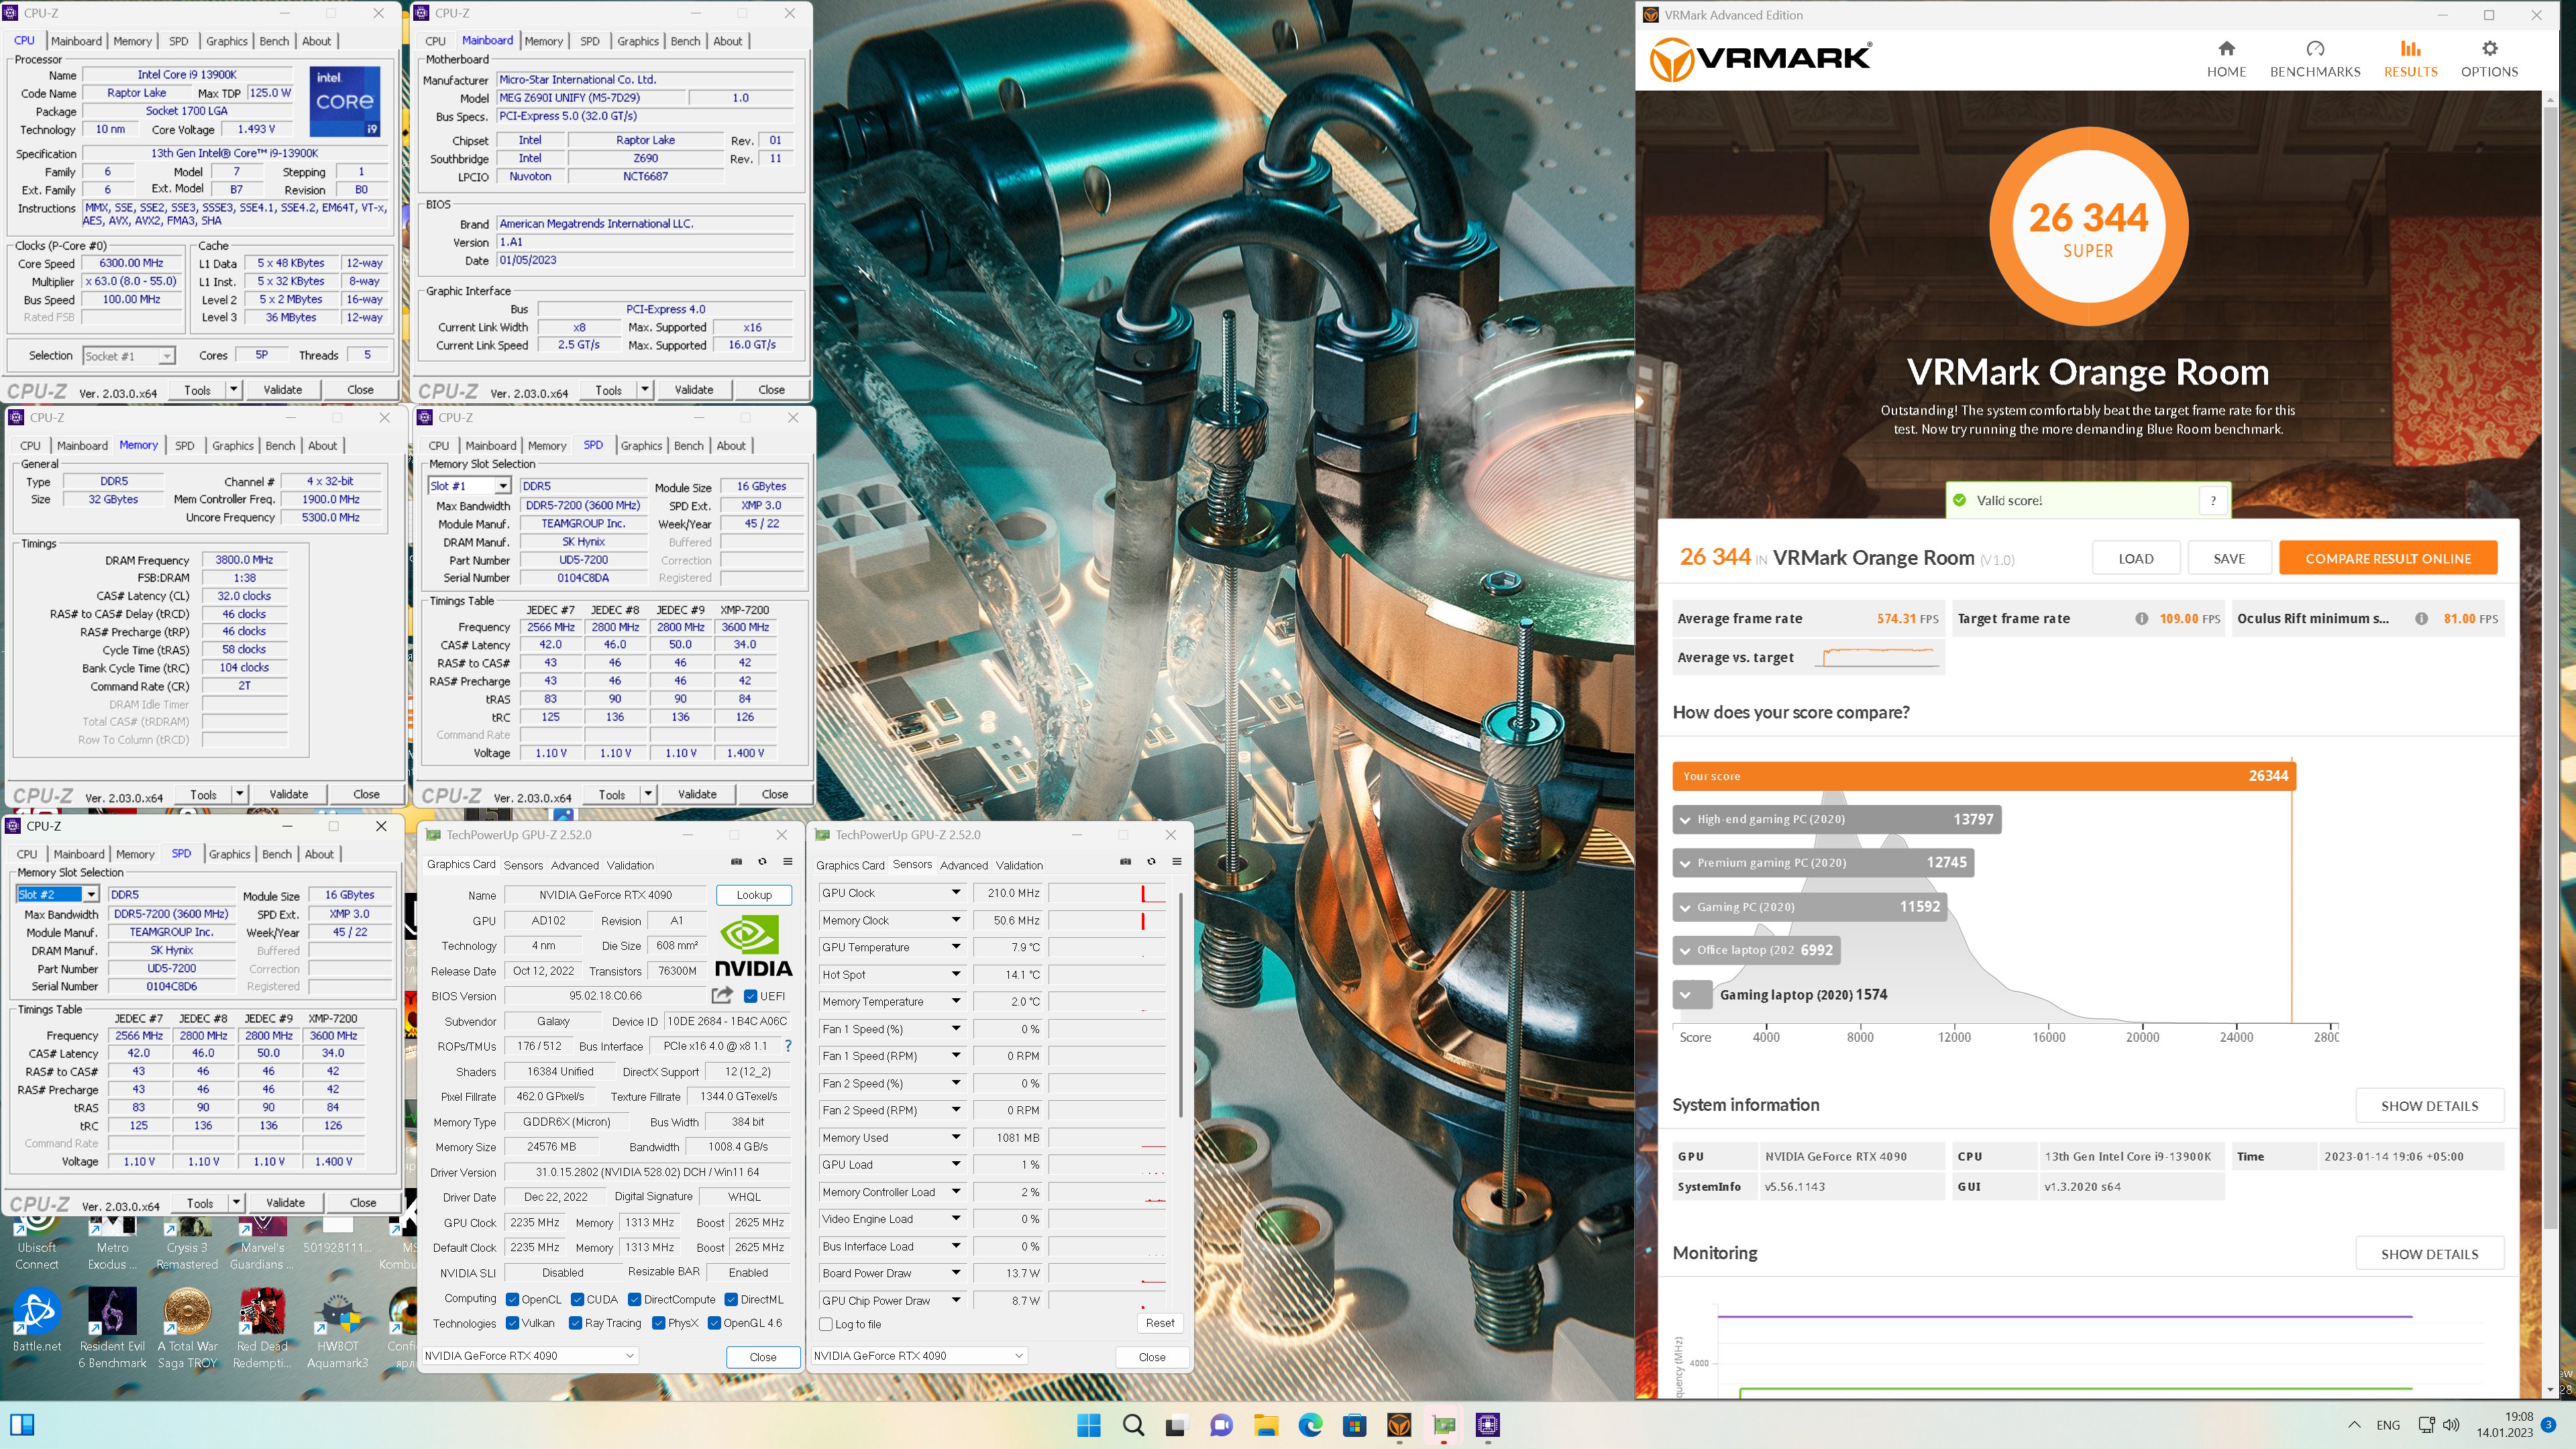Expand High-end gaming PC (2020) comparison
2576x1449 pixels.
(x=1685, y=820)
